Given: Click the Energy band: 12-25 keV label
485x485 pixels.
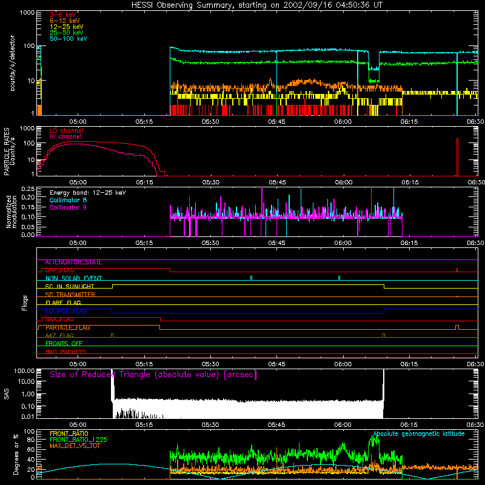Looking at the screenshot, I should 88,193.
